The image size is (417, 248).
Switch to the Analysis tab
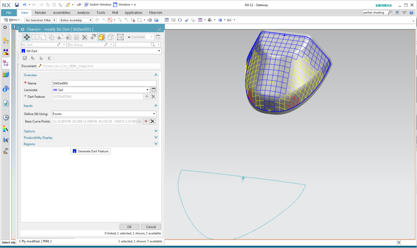click(83, 12)
